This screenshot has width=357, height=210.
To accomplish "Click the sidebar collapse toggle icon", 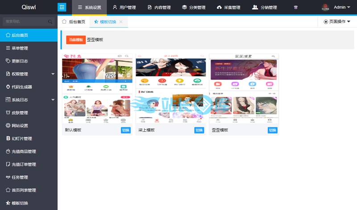I will pyautogui.click(x=62, y=7).
